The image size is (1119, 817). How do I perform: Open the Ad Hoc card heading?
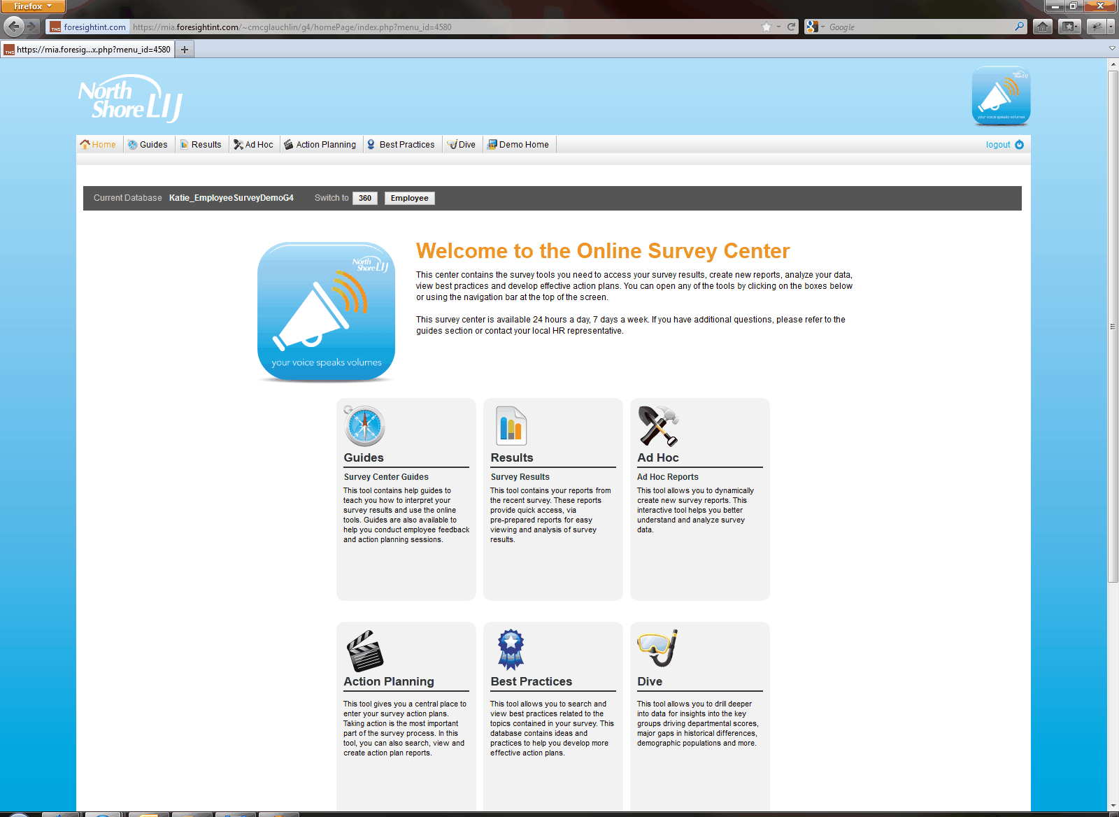tap(658, 457)
